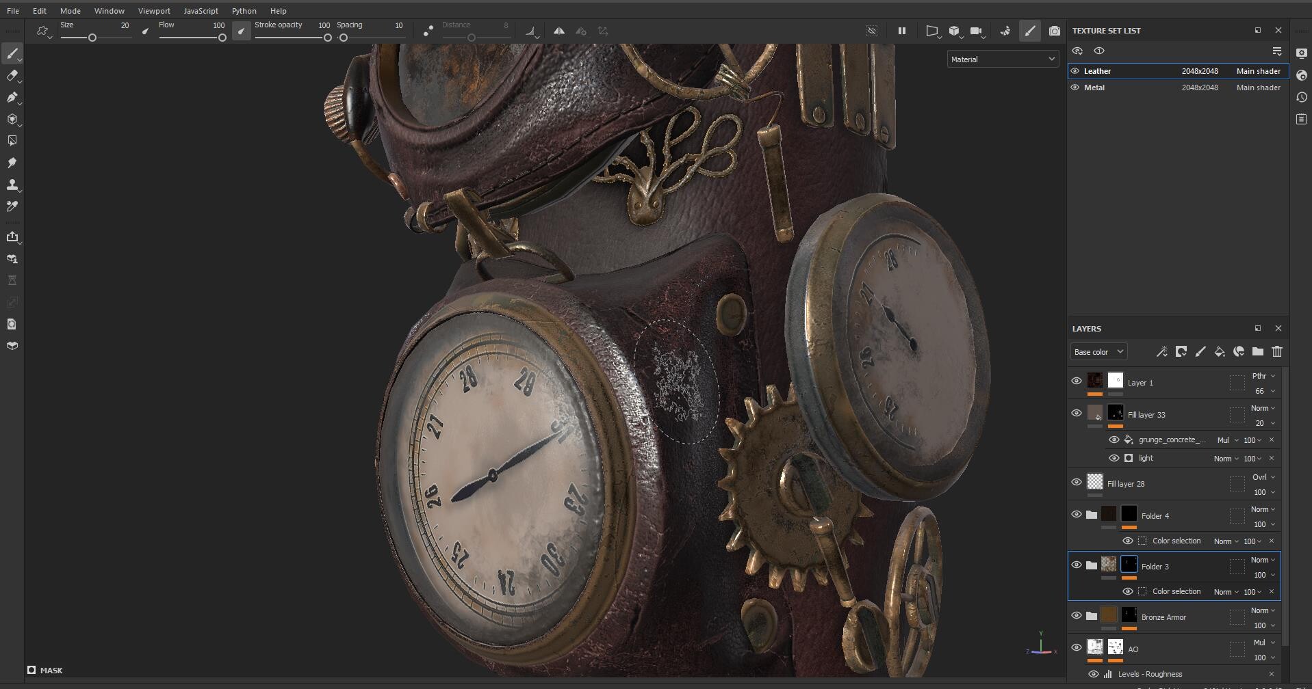Select the Clone stamp tool
The height and width of the screenshot is (689, 1312).
pos(12,185)
